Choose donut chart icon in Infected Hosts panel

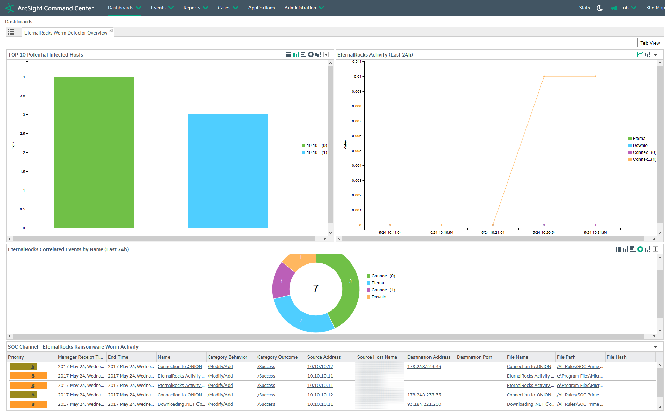pyautogui.click(x=311, y=54)
